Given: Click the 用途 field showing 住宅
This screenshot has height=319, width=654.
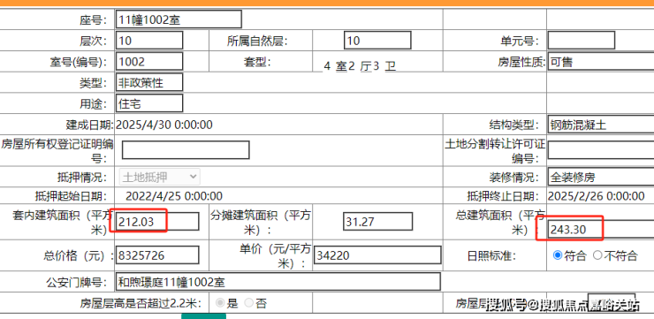Looking at the screenshot, I should [149, 103].
